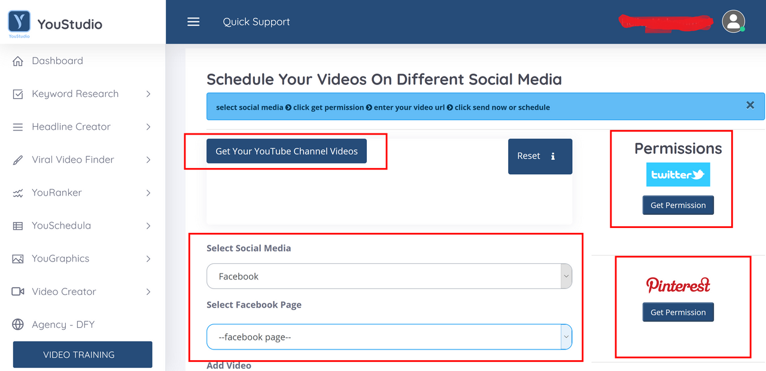Expand the Keyword Research submenu chevron
This screenshot has height=371, width=766.
pyautogui.click(x=148, y=94)
